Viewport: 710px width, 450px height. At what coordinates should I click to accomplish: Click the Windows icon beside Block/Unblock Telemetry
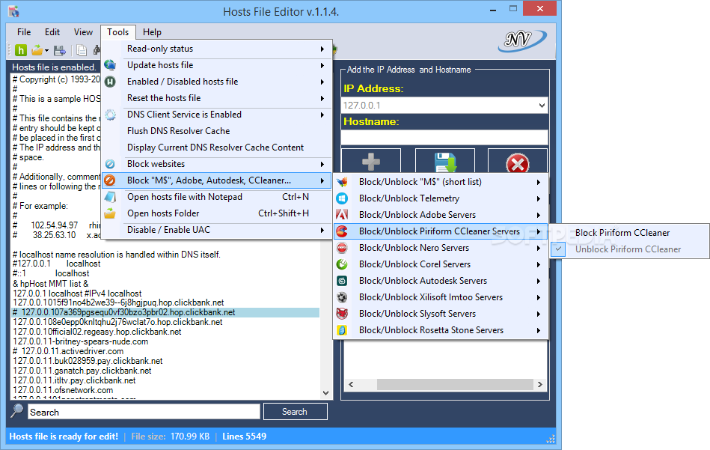coord(342,198)
